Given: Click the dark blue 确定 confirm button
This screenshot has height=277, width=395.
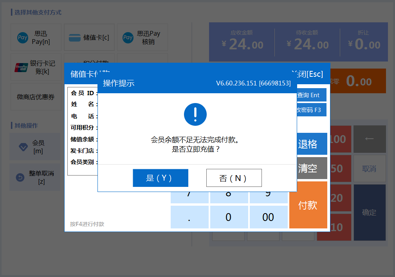Looking at the screenshot, I should click(370, 212).
